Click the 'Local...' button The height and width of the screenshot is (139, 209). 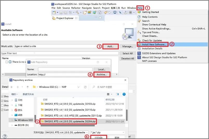(x=102, y=69)
